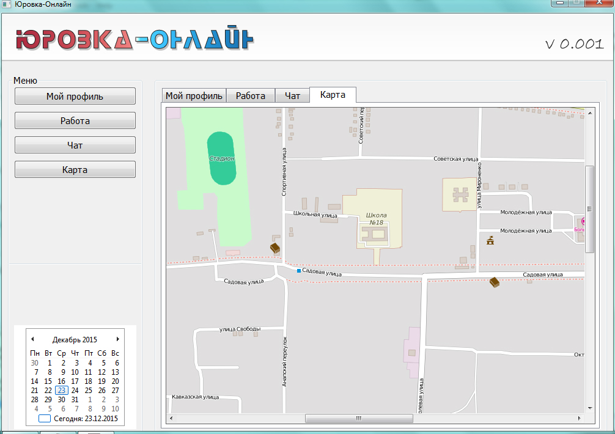Click the map's scroll-left arrow
This screenshot has width=615, height=434.
171,419
